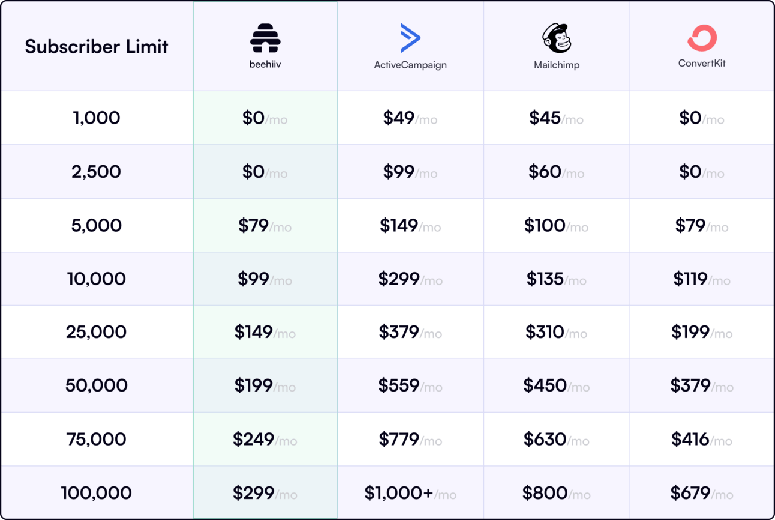775x520 pixels.
Task: Click Mailchimp $45/mo price cell
Action: click(557, 118)
